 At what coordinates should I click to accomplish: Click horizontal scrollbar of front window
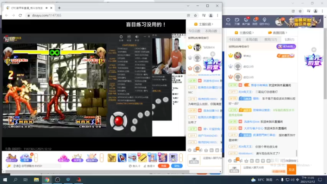97,172
